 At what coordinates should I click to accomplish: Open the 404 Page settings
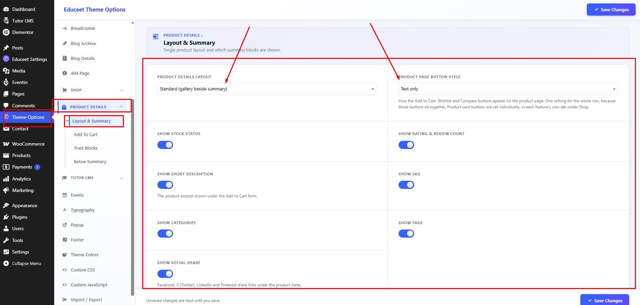click(80, 74)
